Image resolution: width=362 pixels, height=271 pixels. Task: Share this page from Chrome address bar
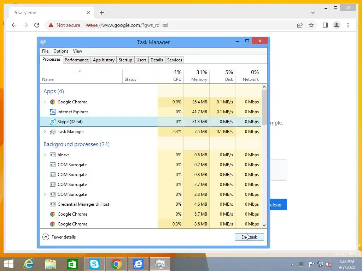[x=300, y=25]
